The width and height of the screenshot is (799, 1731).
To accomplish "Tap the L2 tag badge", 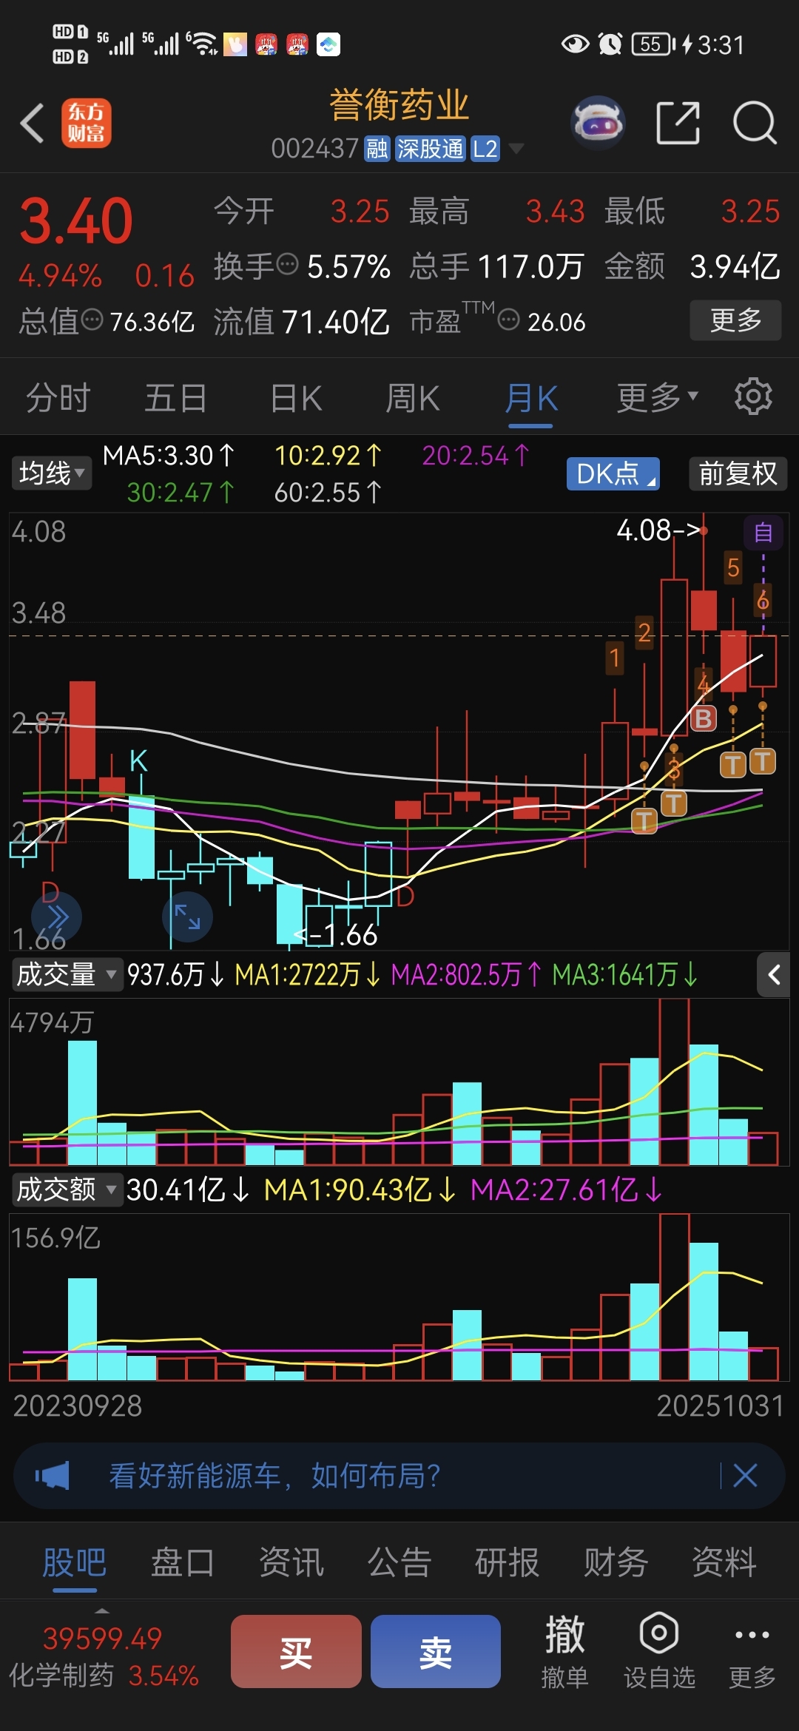I will (x=485, y=149).
